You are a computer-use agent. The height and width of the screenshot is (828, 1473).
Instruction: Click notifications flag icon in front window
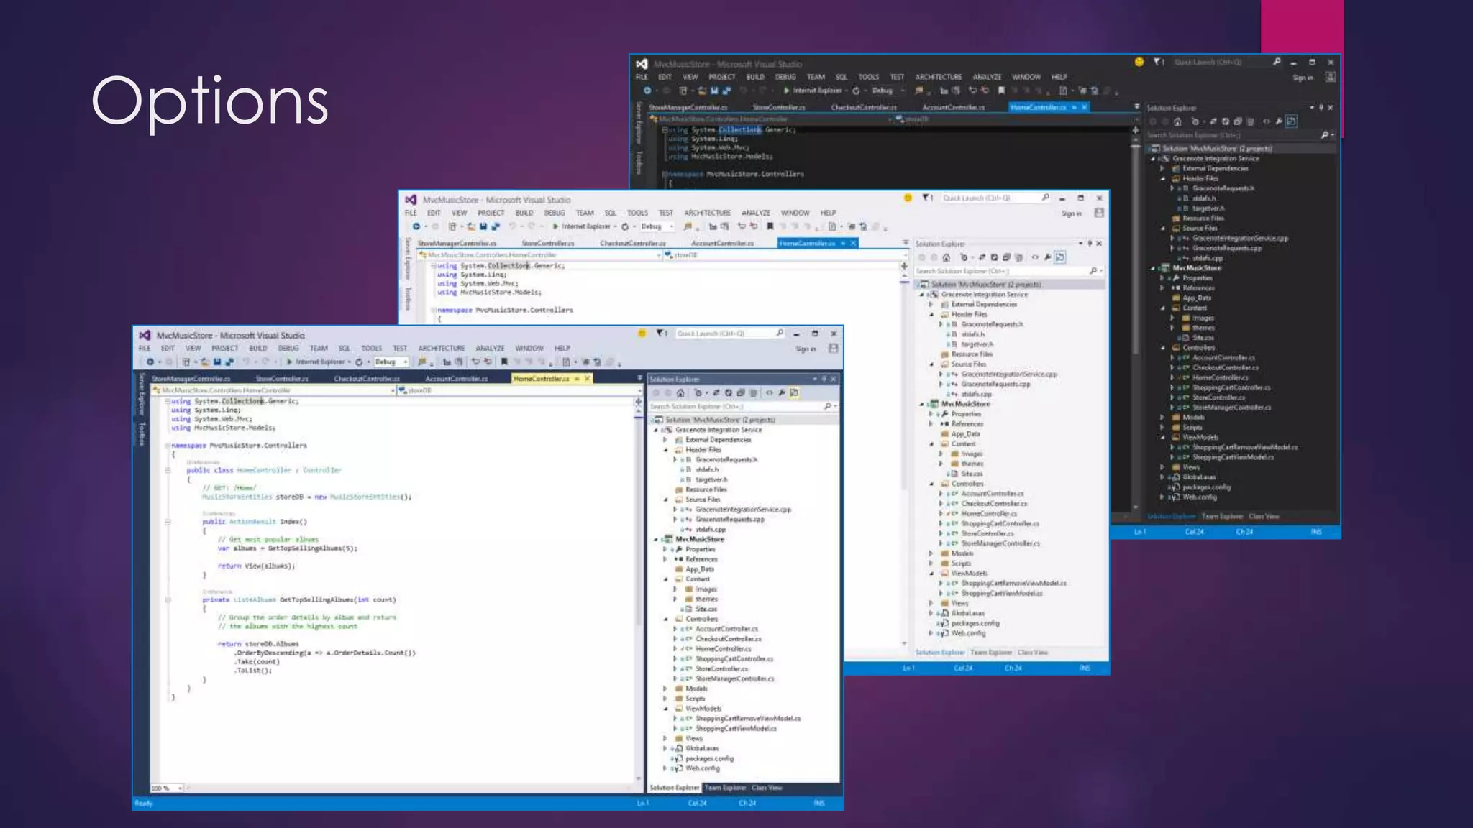660,333
